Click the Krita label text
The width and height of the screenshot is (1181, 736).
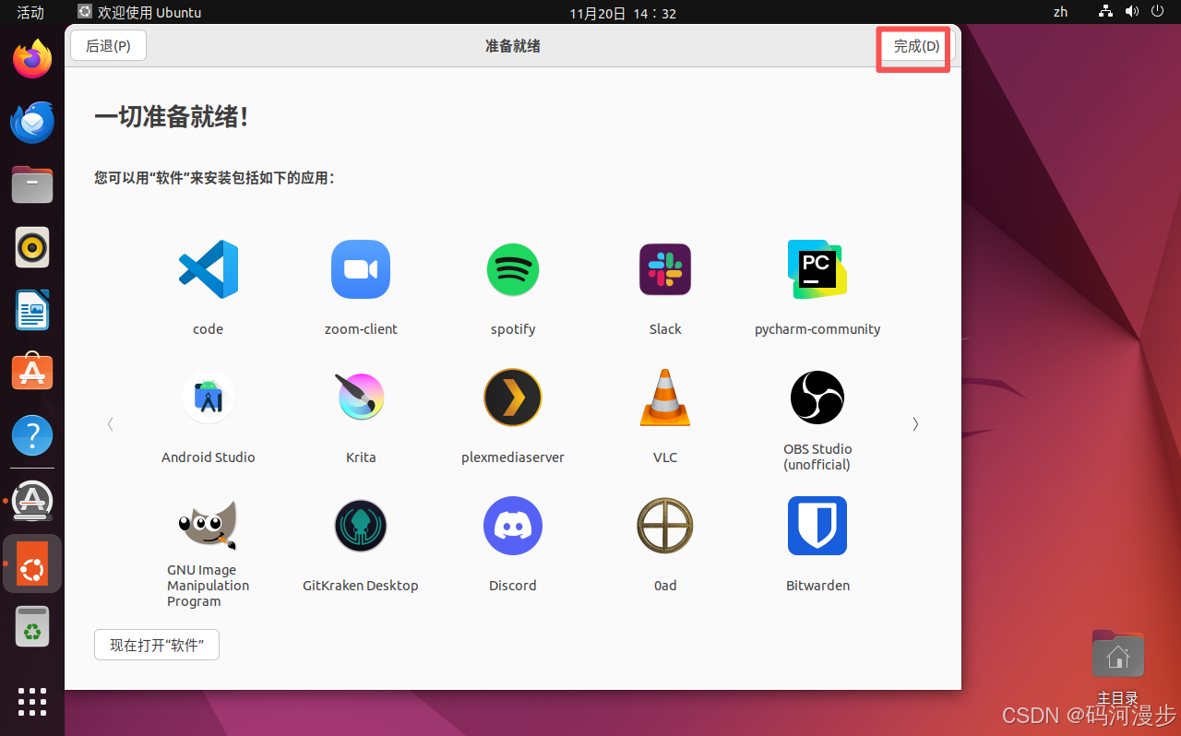[361, 457]
